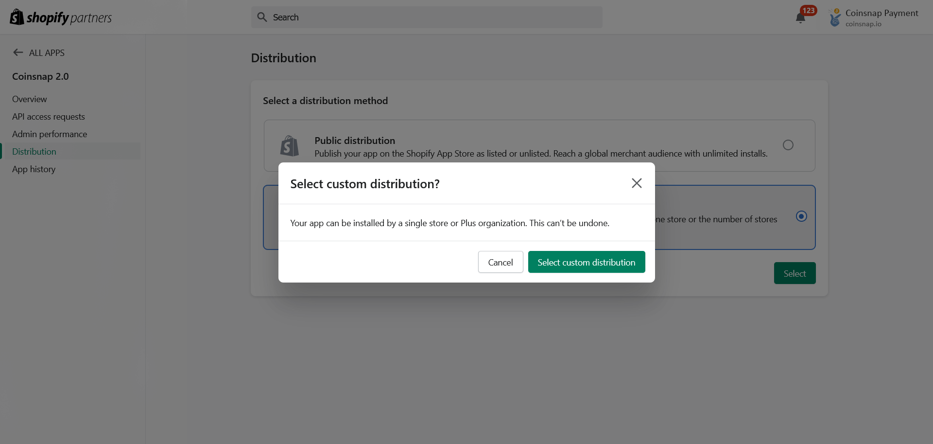Open the Overview sidebar page
Screen dimensions: 933x444
coord(30,99)
